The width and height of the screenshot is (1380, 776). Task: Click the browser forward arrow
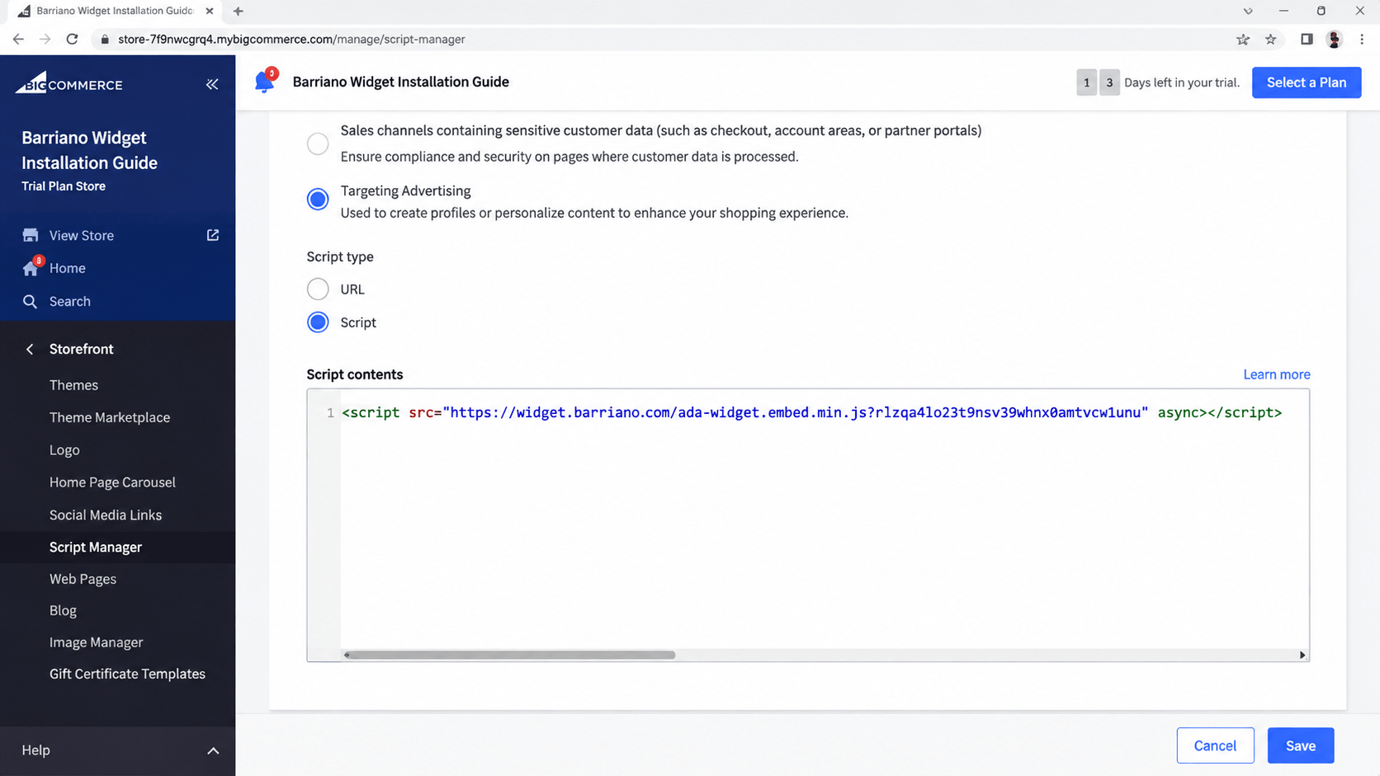(x=45, y=39)
